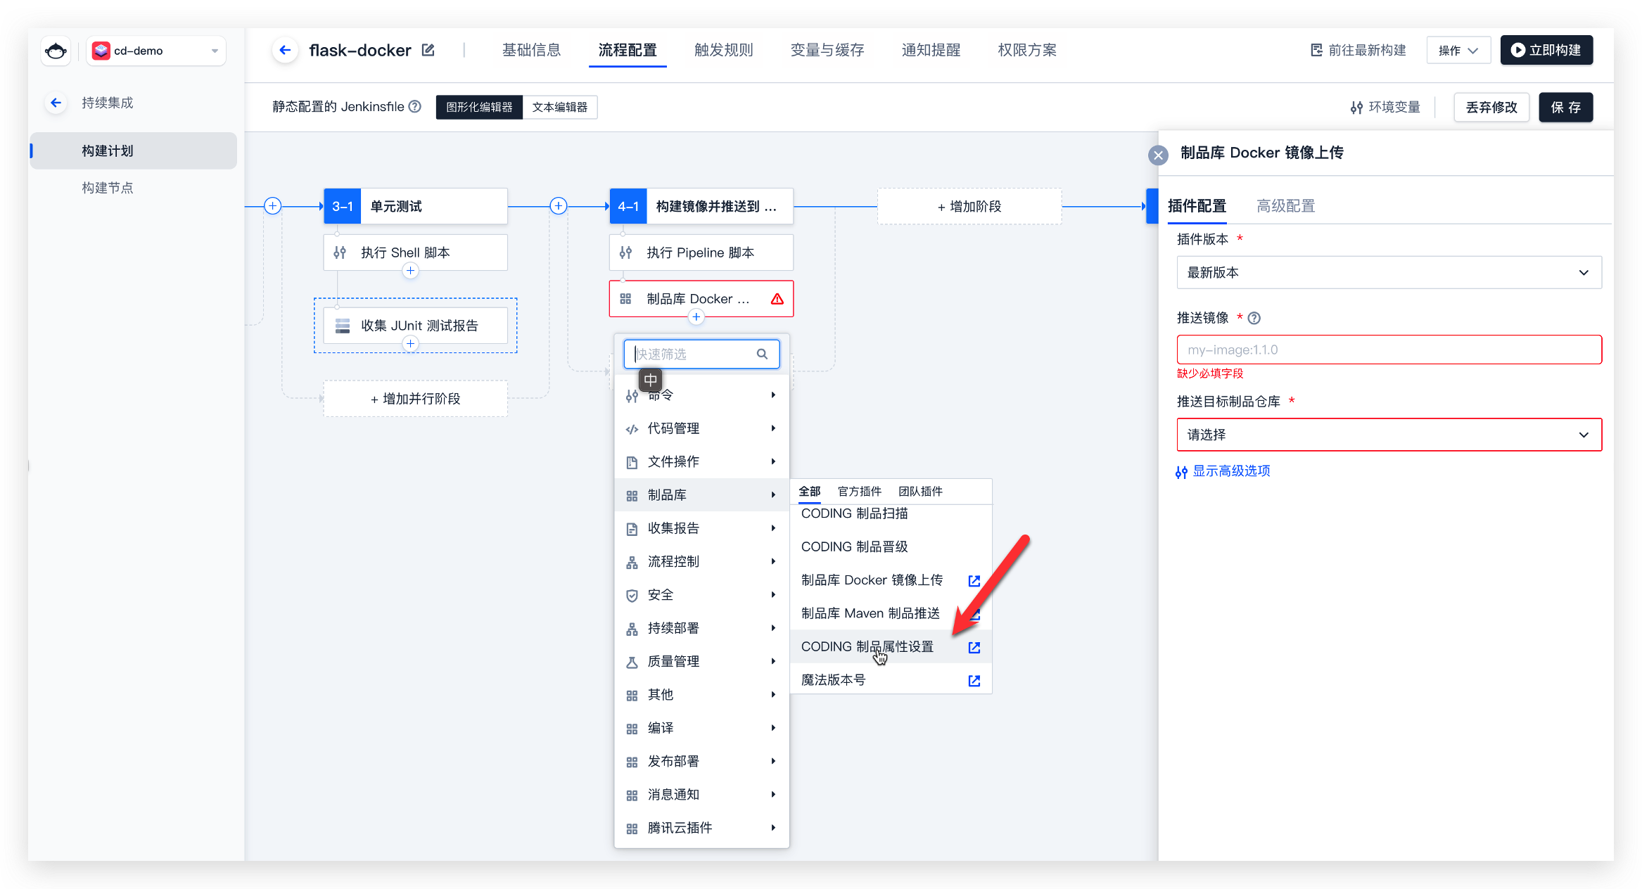The height and width of the screenshot is (889, 1642).
Task: Expand the 质量管理 submenu
Action: (701, 661)
